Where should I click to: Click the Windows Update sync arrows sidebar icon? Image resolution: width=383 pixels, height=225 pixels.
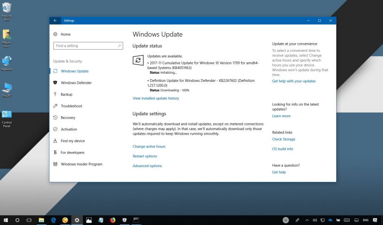tap(55, 71)
